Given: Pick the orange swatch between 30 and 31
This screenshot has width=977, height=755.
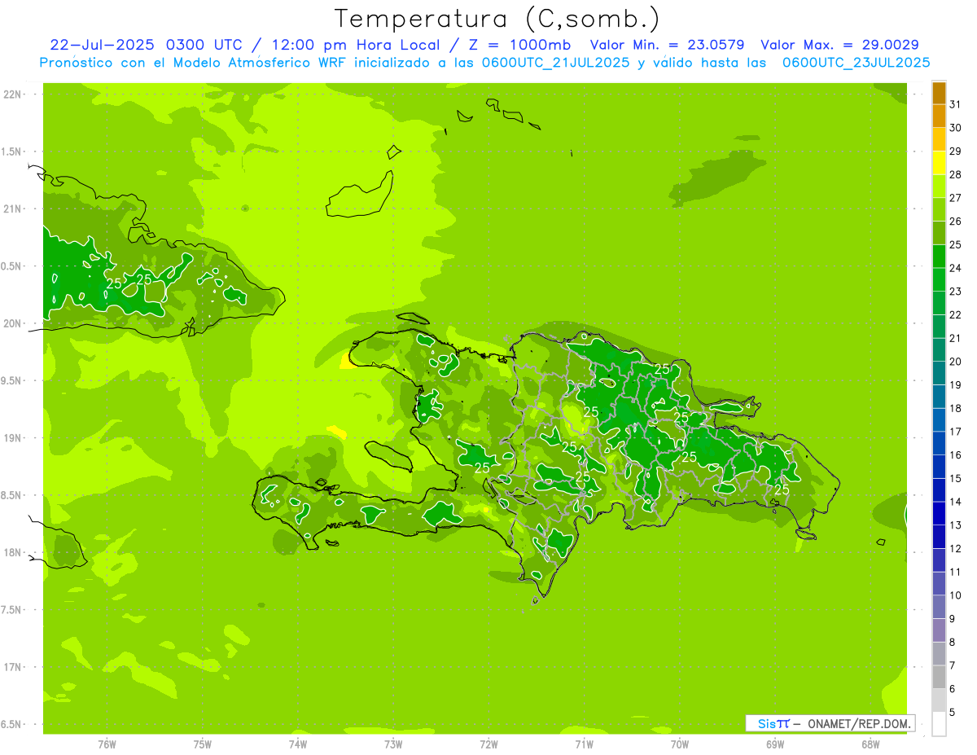Looking at the screenshot, I should tap(939, 116).
